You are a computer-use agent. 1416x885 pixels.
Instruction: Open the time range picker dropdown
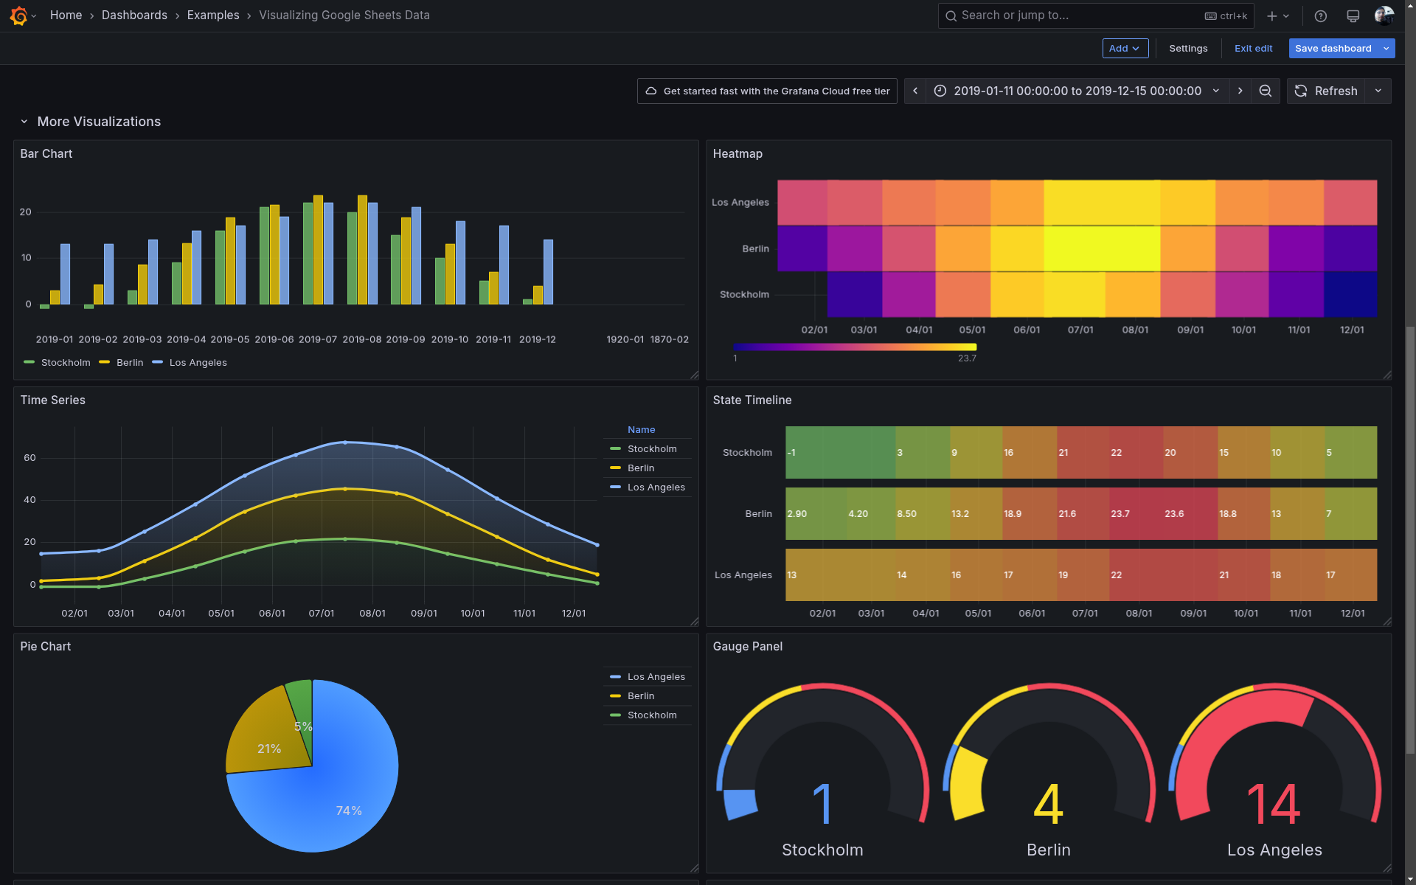1077,91
